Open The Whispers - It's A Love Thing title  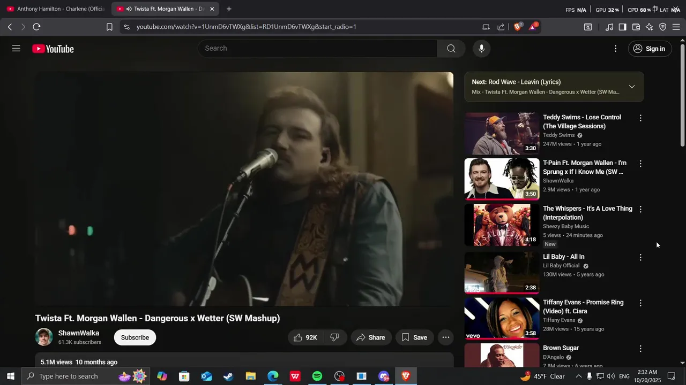coord(587,213)
